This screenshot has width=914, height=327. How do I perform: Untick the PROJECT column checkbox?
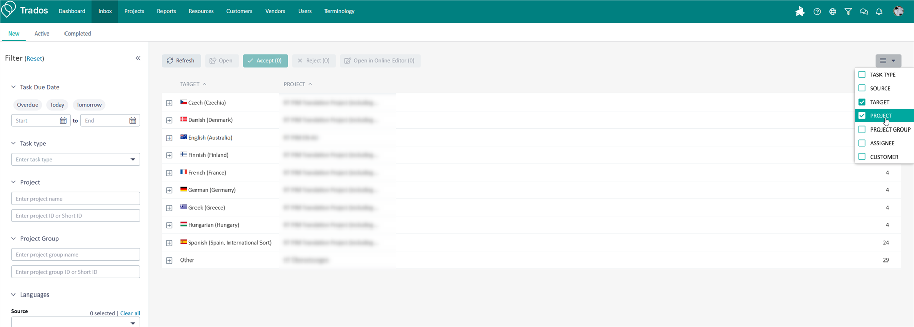[862, 116]
